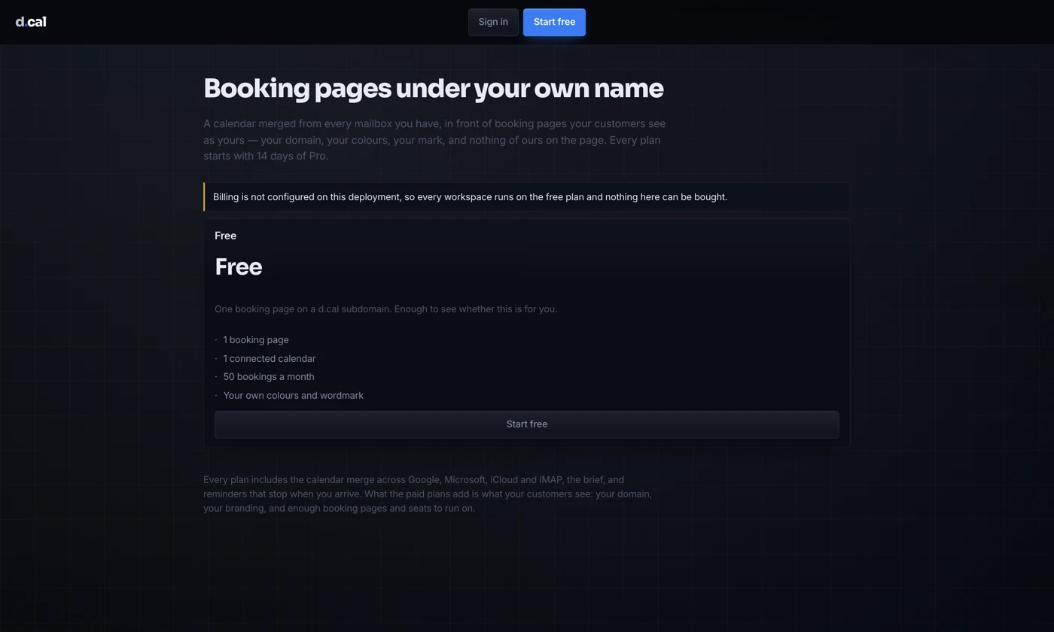Select the '1 connected calendar' feature item
Image resolution: width=1054 pixels, height=632 pixels.
[270, 359]
